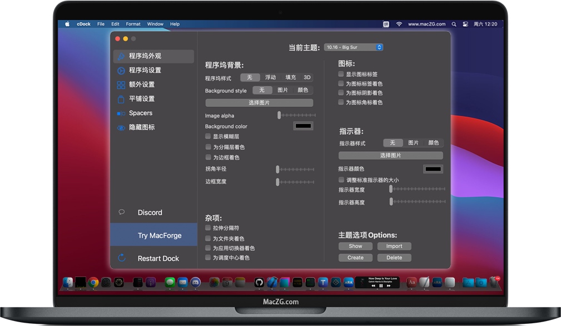Switch Background style to 颜色
Viewport: 561px width, 326px height.
point(302,90)
